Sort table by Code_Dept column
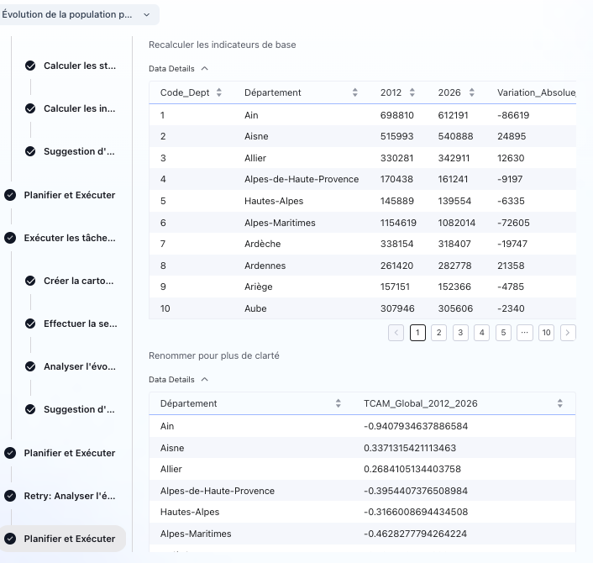This screenshot has height=563, width=593. point(219,92)
